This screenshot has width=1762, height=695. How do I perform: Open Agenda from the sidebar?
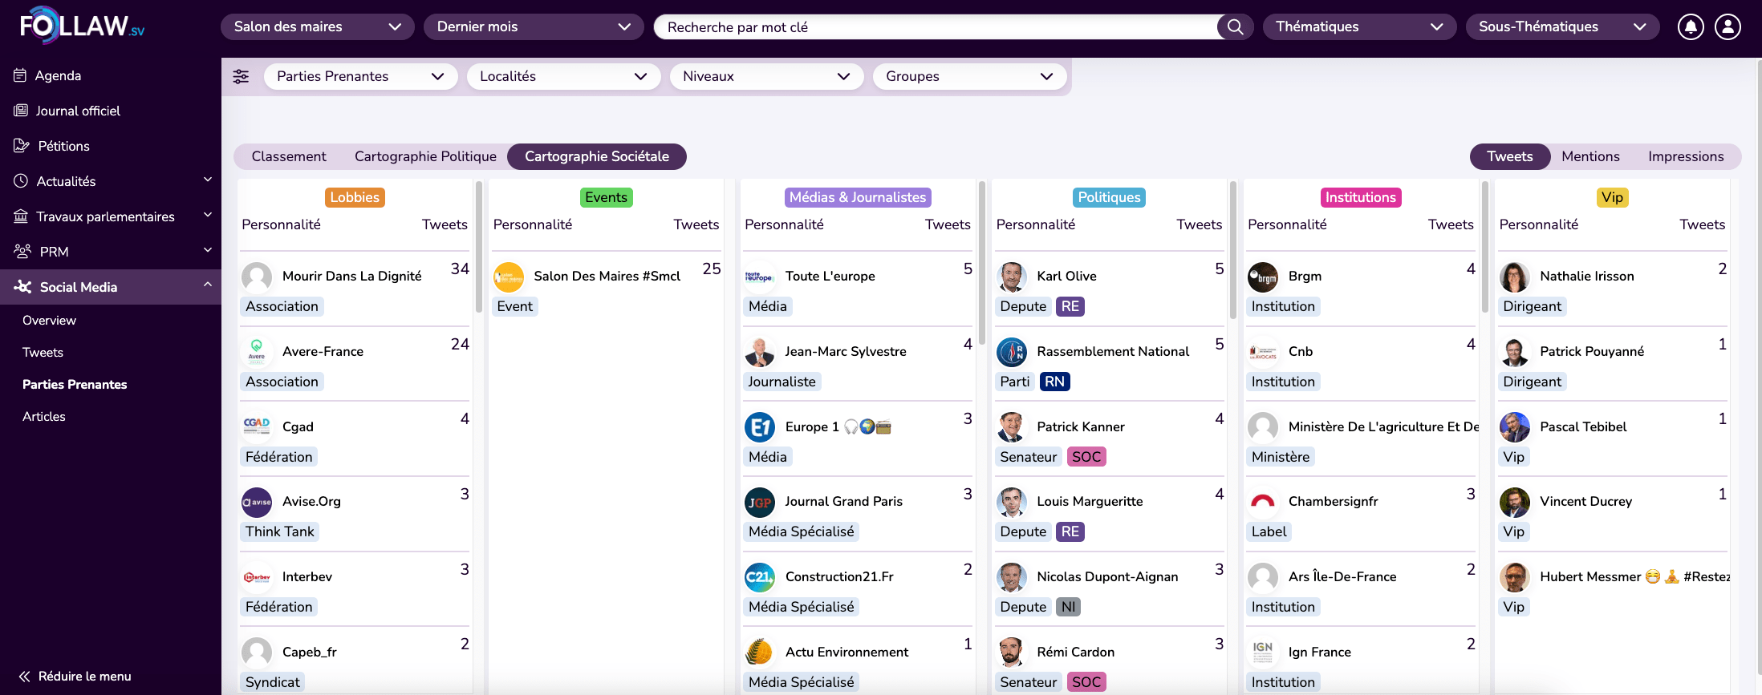58,75
